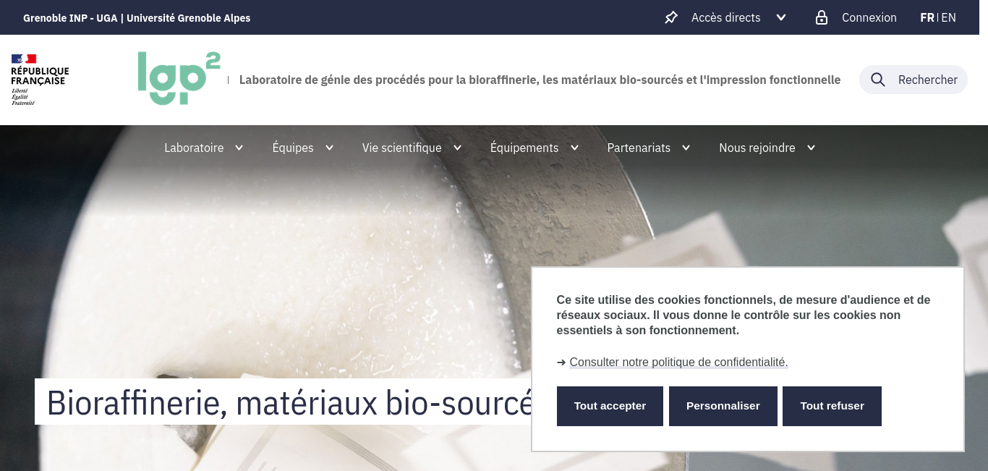Viewport: 988px width, 471px height.
Task: Expand the Laboratoire menu chevron
Action: point(239,148)
